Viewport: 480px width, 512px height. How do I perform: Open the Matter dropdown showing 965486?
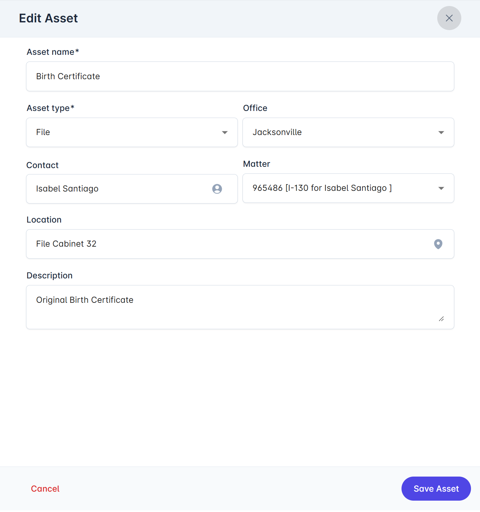tap(348, 188)
